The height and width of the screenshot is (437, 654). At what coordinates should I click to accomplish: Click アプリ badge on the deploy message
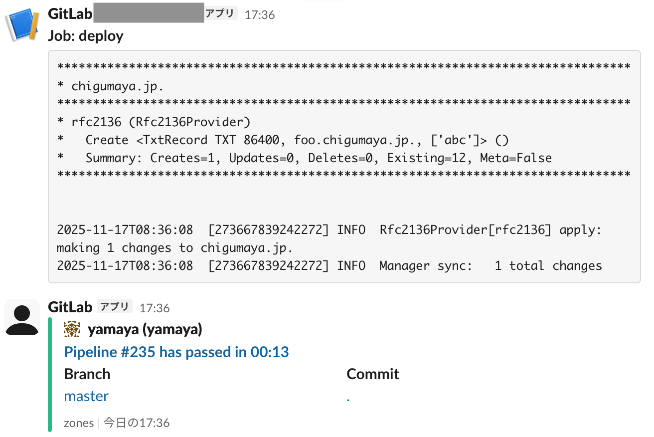(220, 13)
